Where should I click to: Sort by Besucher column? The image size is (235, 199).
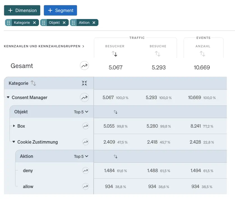[x=114, y=54]
